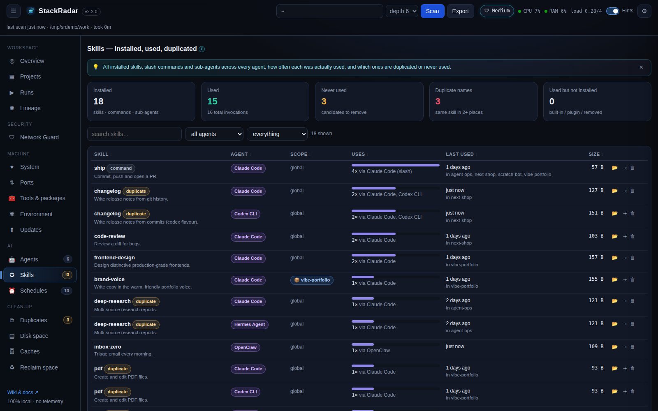Delete the frontend-design skill with trash icon
The width and height of the screenshot is (658, 411).
pos(633,258)
